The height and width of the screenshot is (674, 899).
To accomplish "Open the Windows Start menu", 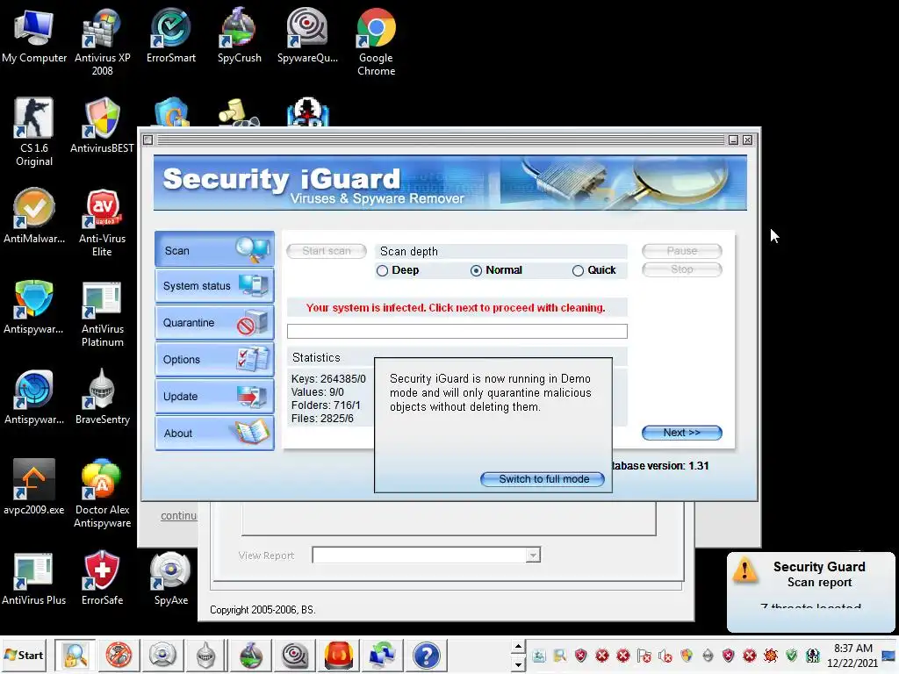I will coord(24,655).
